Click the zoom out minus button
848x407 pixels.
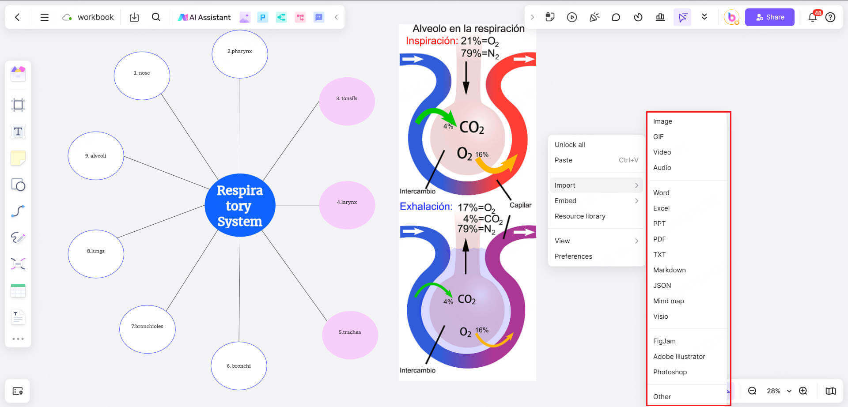[752, 391]
